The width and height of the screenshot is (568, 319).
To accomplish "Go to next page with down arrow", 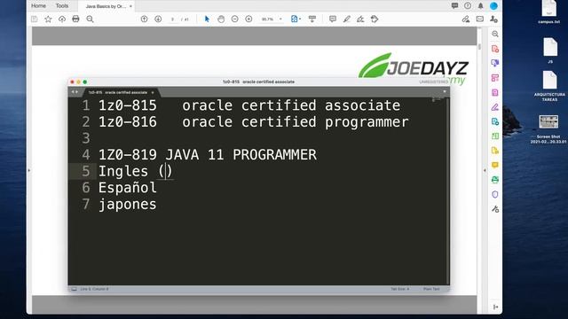I will [158, 19].
